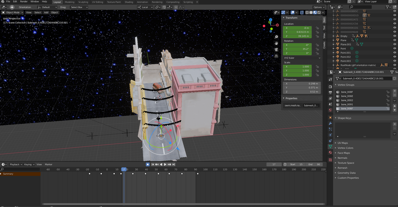Open the outliner filter dropdown
The image size is (398, 207).
click(x=389, y=7)
